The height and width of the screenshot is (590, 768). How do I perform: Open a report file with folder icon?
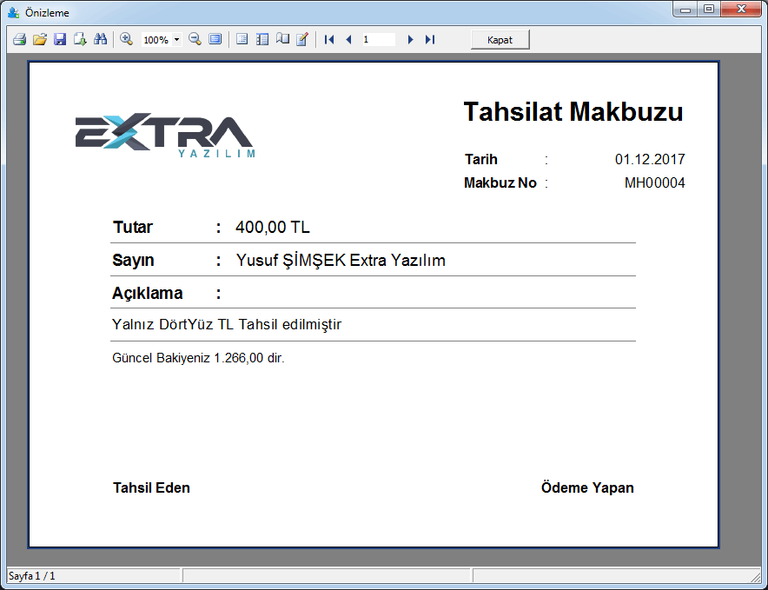click(x=40, y=39)
